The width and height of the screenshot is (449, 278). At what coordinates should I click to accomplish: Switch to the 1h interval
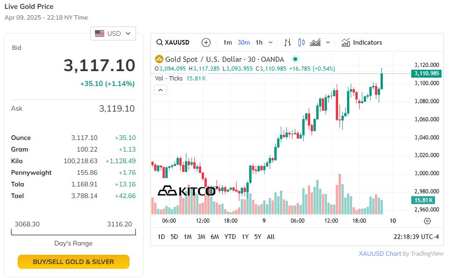click(x=259, y=43)
